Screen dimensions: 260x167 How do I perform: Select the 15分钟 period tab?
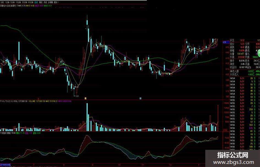(18, 2)
